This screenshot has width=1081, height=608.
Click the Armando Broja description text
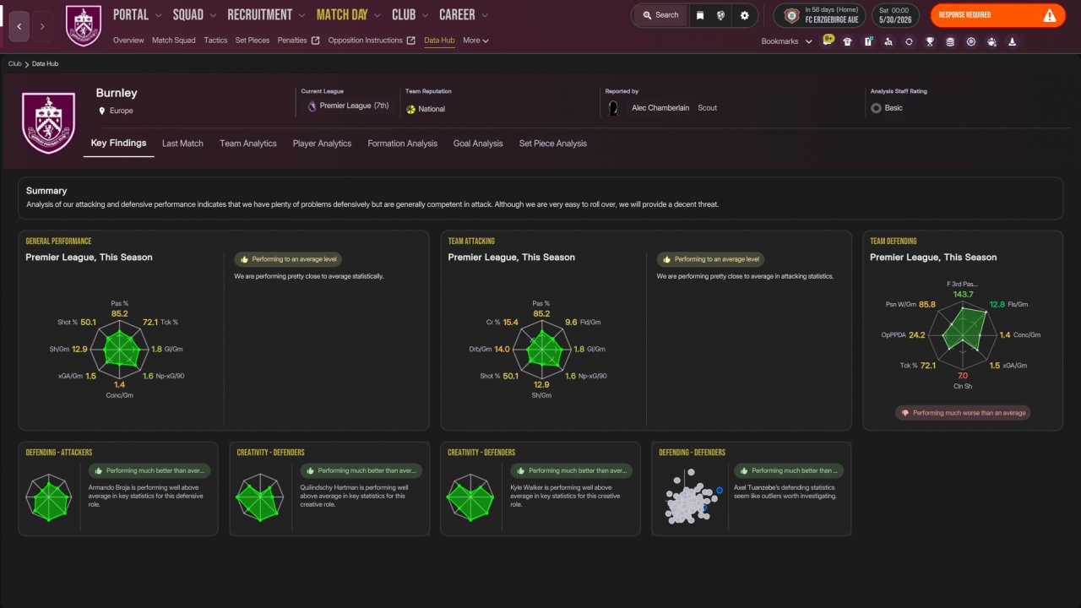146,496
